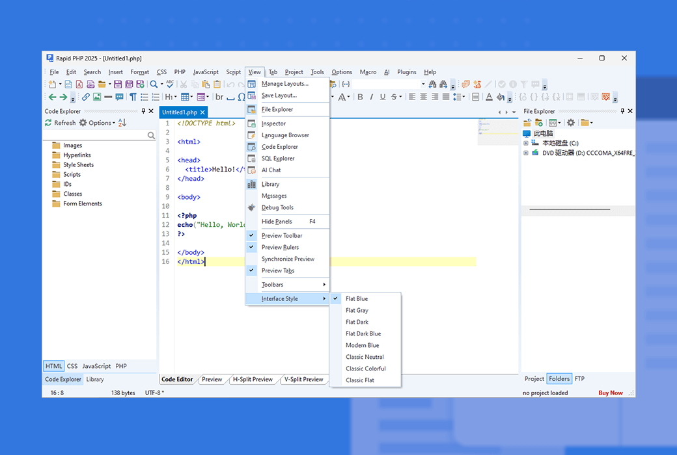Viewport: 677px width, 455px height.
Task: Click the File Explorer settings gear icon
Action: pyautogui.click(x=571, y=123)
